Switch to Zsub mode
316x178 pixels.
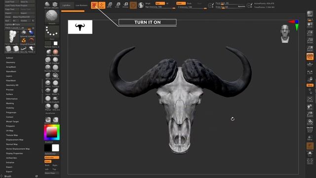189,3
